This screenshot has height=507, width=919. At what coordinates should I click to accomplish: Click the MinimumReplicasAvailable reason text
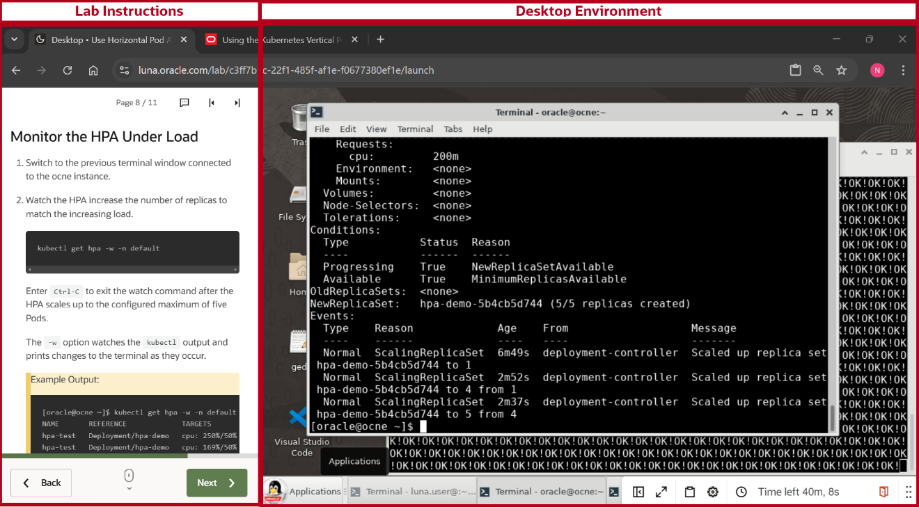click(x=549, y=280)
